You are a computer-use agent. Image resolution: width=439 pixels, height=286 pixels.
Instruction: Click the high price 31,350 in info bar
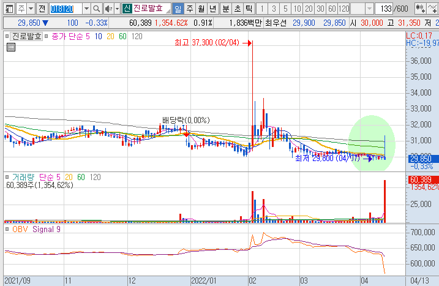tap(409, 23)
